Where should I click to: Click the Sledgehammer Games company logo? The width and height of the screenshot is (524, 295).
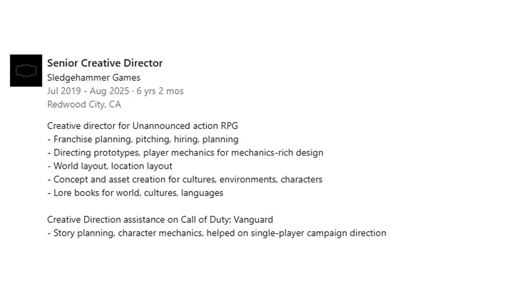tap(26, 70)
